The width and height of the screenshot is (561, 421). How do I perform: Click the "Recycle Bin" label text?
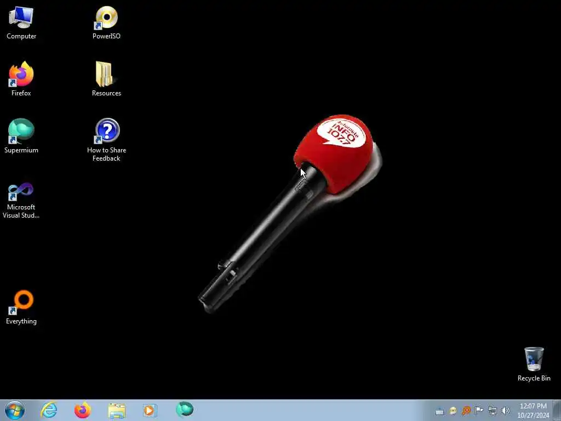534,378
